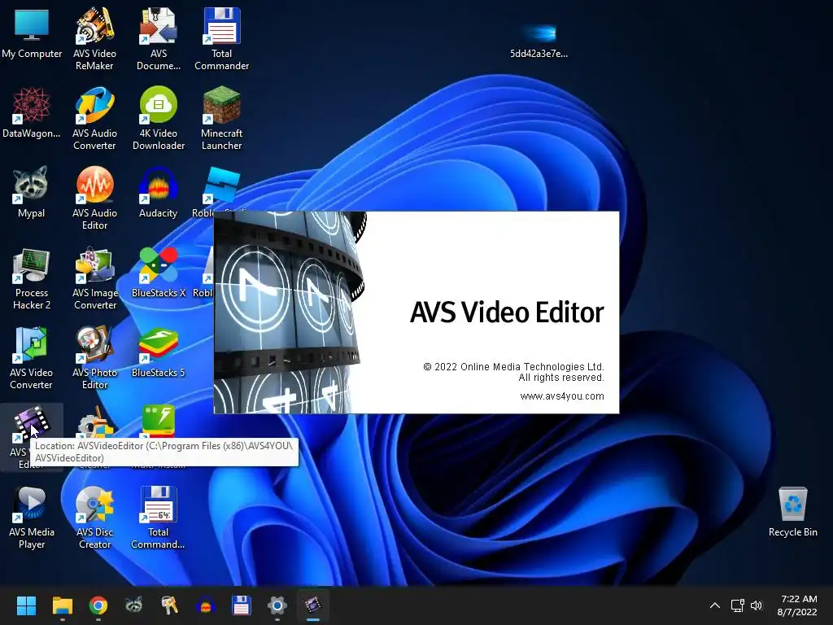Open Total Commander floppy taskbar icon
Viewport: 833px width, 625px height.
(241, 605)
